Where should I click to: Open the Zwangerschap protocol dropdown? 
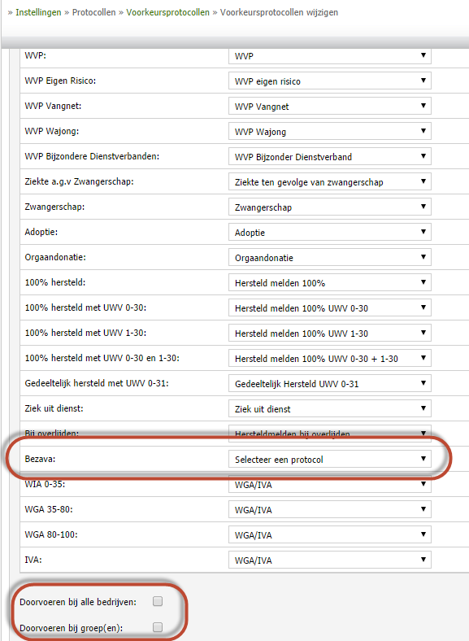coord(330,207)
